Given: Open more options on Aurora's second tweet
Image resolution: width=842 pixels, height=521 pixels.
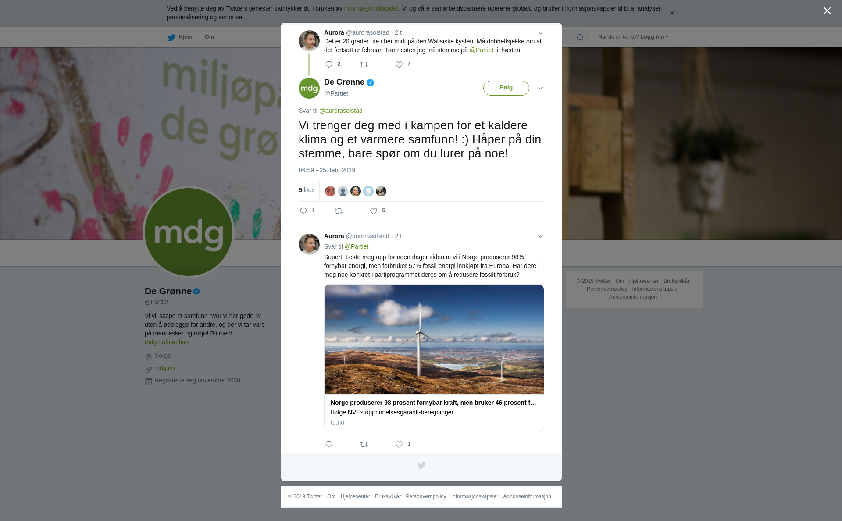Looking at the screenshot, I should tap(541, 236).
